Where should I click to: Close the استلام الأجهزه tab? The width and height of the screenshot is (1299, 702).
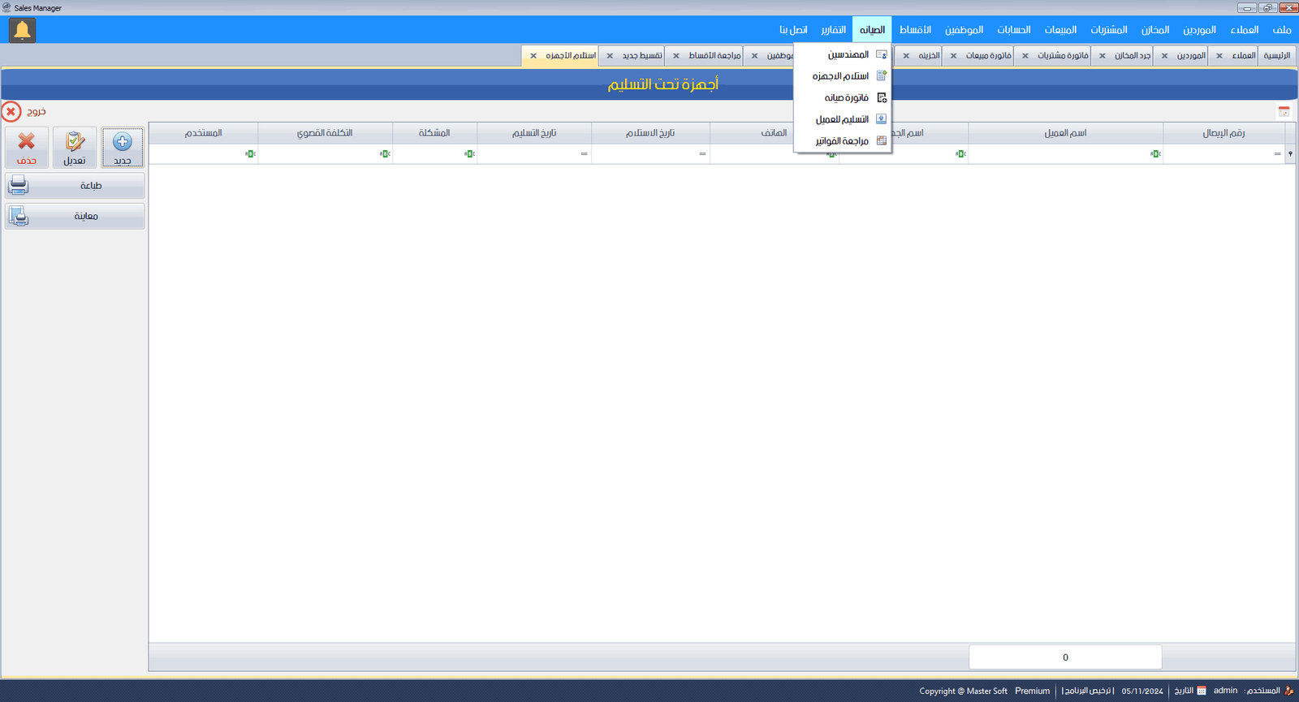[x=533, y=56]
